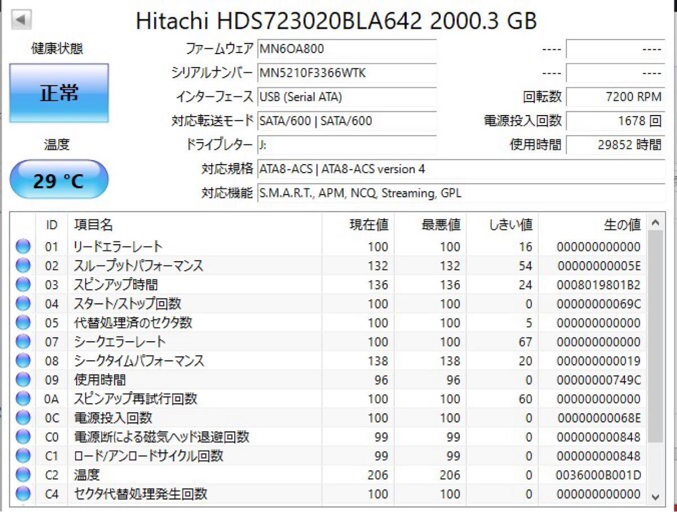Select the シークタイムパフォーマンス row name
This screenshot has height=512, width=677.
[139, 361]
